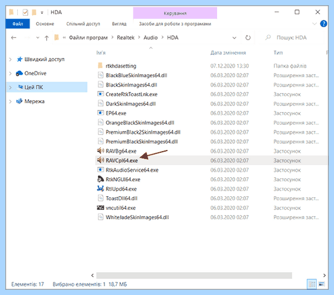This screenshot has width=334, height=295.
Task: Click the Пошук: HDA search field
Action: click(x=291, y=38)
